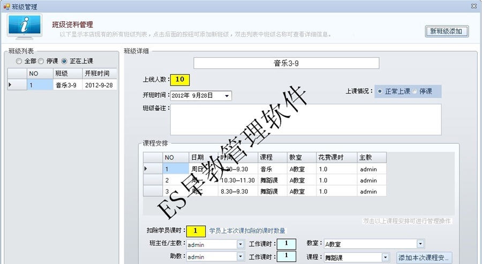Viewport: 482px width, 264px height.
Task: Click the 开班时间 column header
Action: [x=100, y=74]
